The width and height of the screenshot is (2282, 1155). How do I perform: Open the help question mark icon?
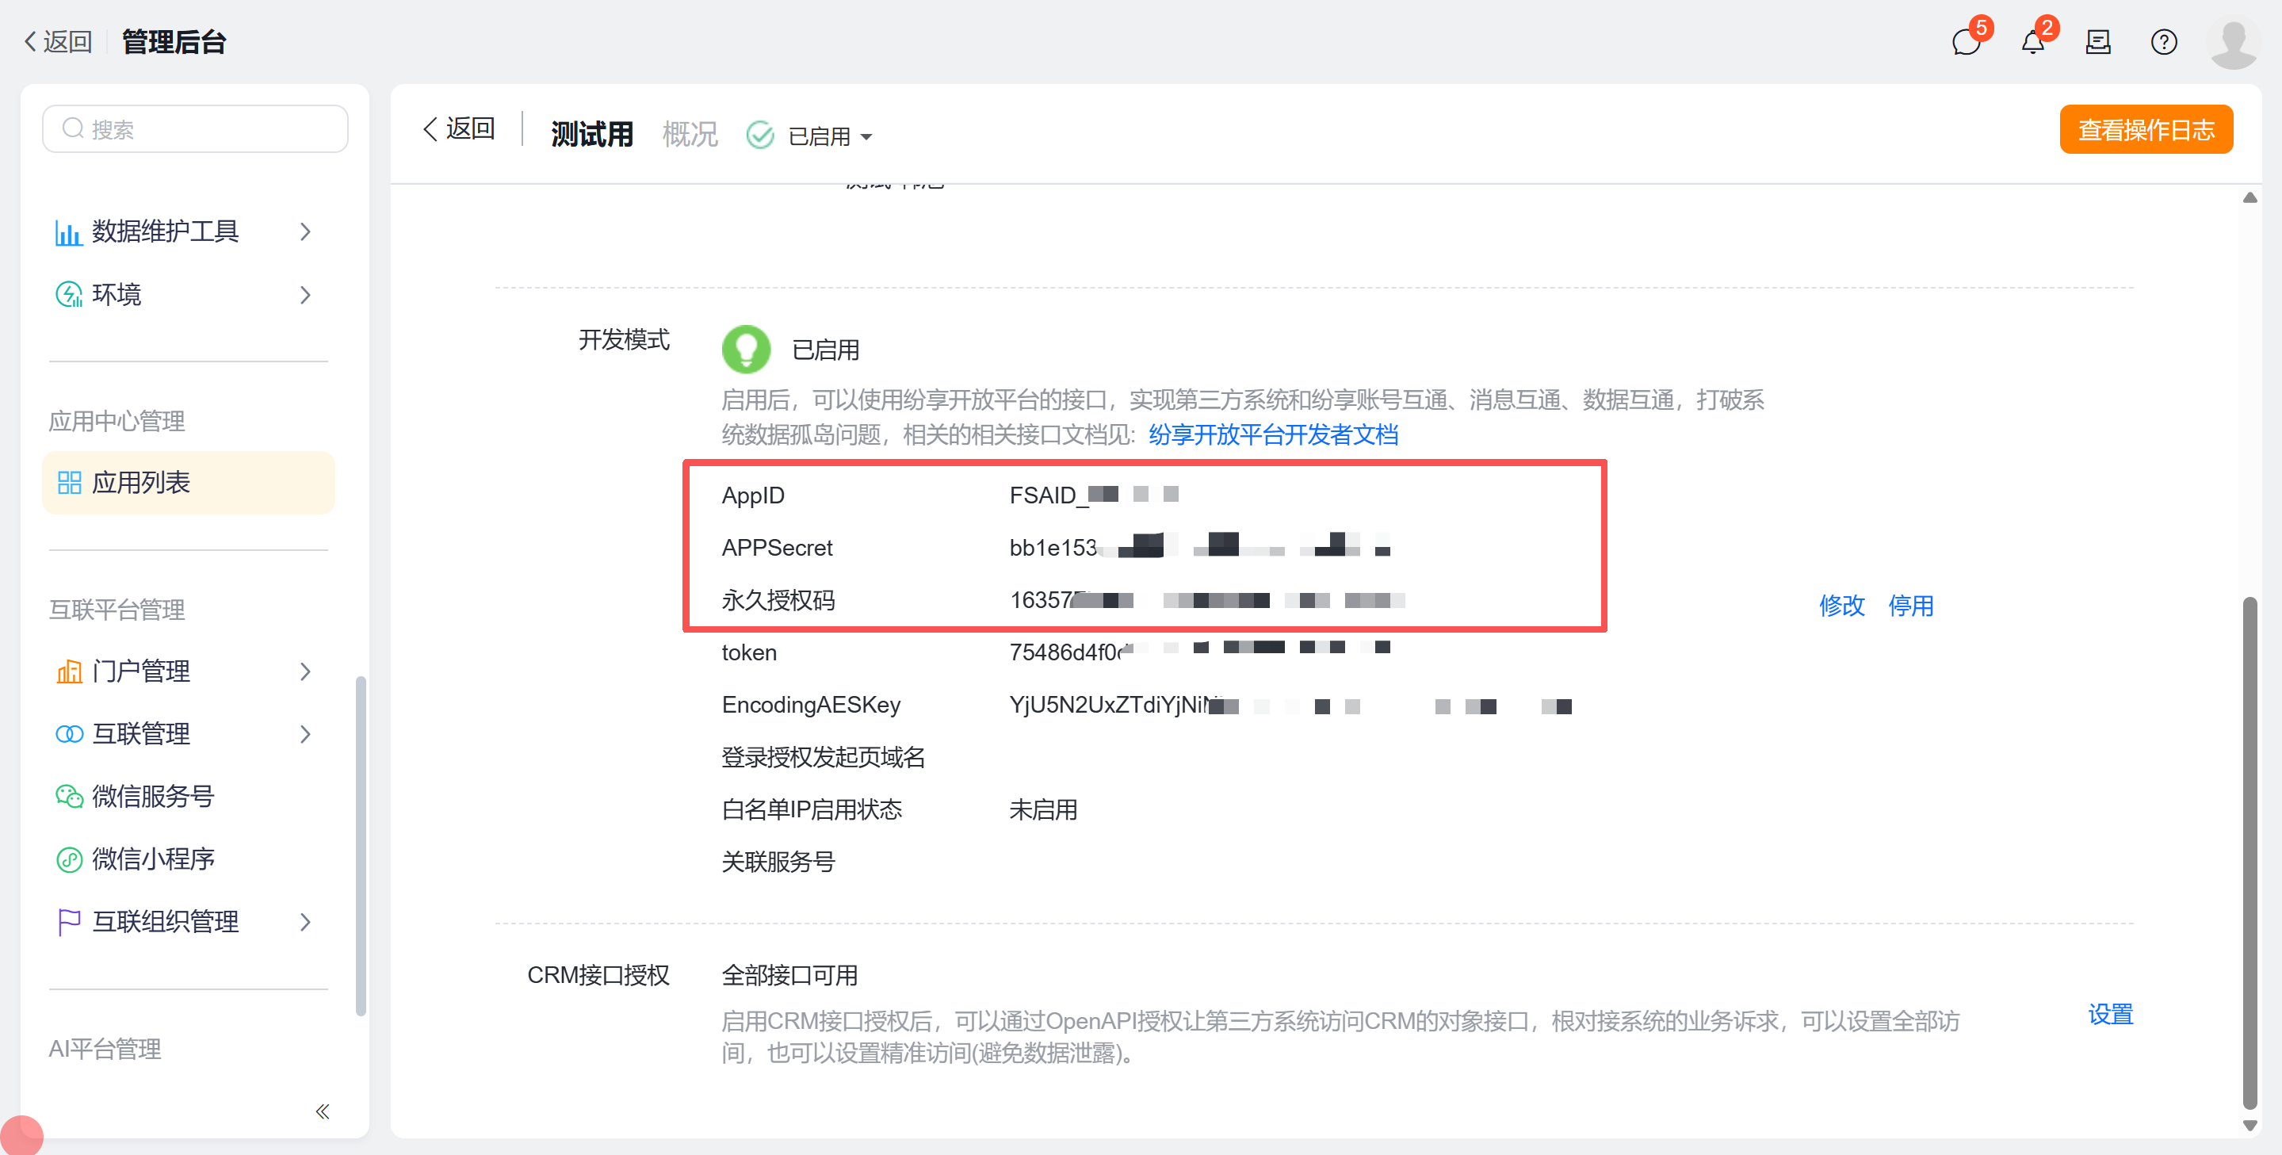(2163, 42)
